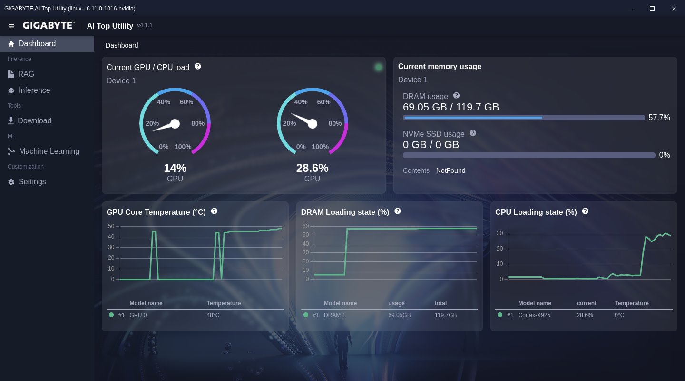Click the RAG document icon in sidebar
This screenshot has height=381, width=685.
(x=11, y=74)
